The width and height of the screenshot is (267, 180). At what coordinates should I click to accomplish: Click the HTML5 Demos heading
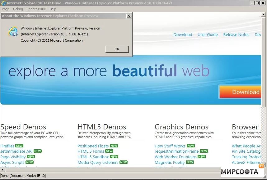[x=102, y=127]
